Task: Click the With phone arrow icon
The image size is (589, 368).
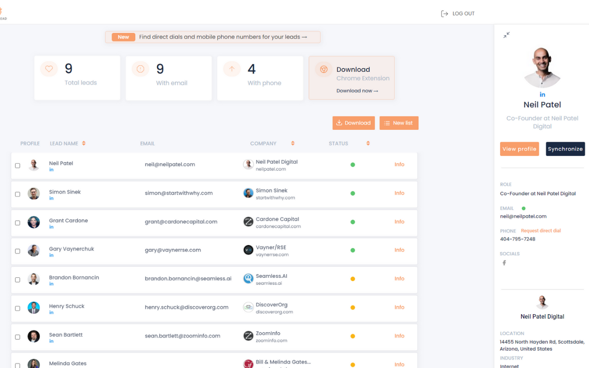Action: pyautogui.click(x=232, y=69)
